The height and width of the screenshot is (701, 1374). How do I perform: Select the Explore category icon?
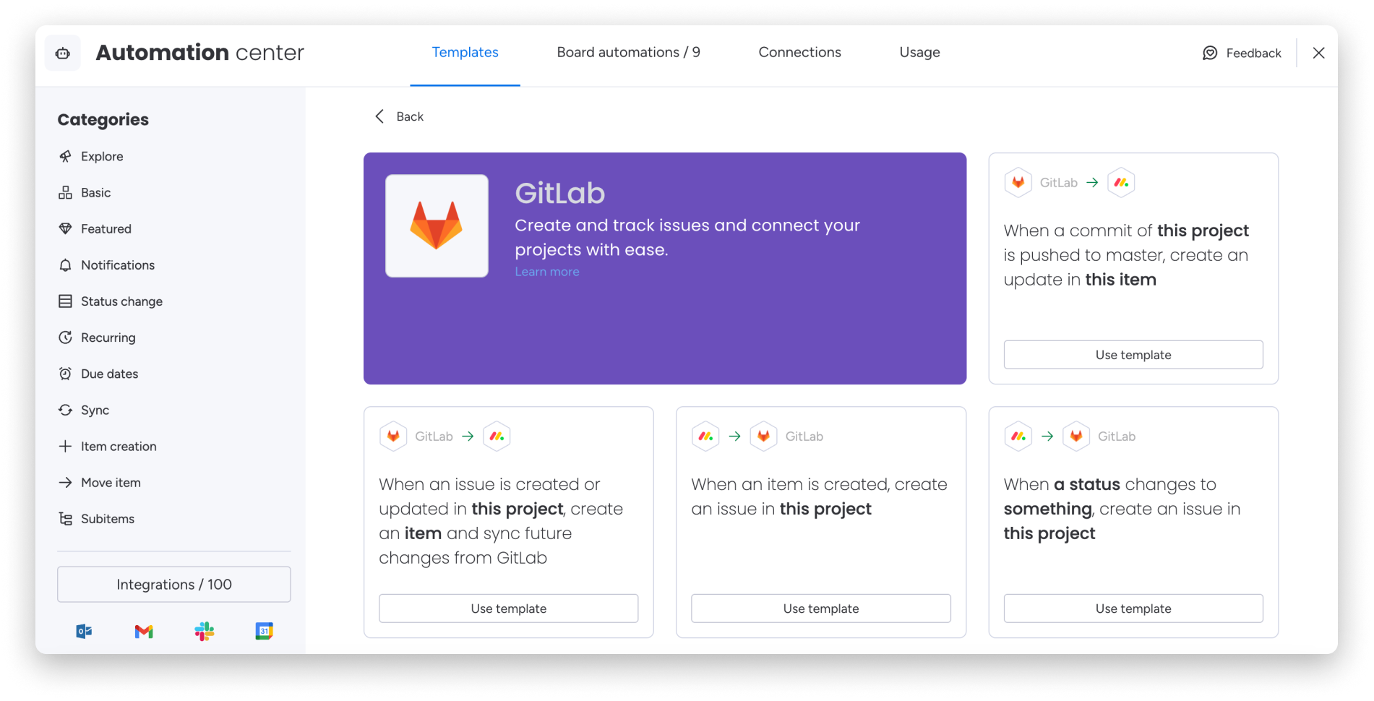pyautogui.click(x=66, y=156)
